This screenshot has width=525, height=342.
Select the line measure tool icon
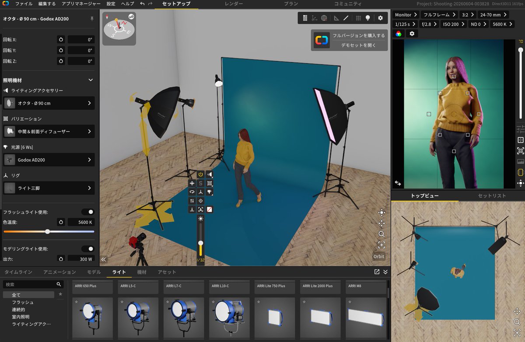pyautogui.click(x=346, y=18)
